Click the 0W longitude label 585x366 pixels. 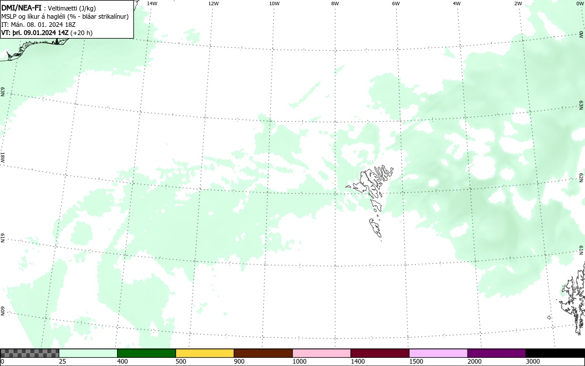(x=579, y=4)
